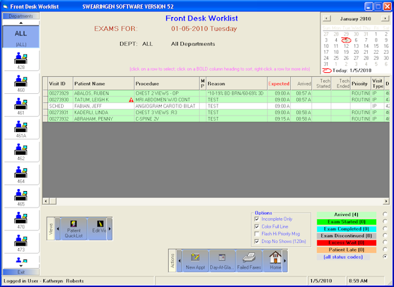The width and height of the screenshot is (394, 287).
Task: Click worklist horizontal scrollbar right arrow
Action: click(x=386, y=201)
